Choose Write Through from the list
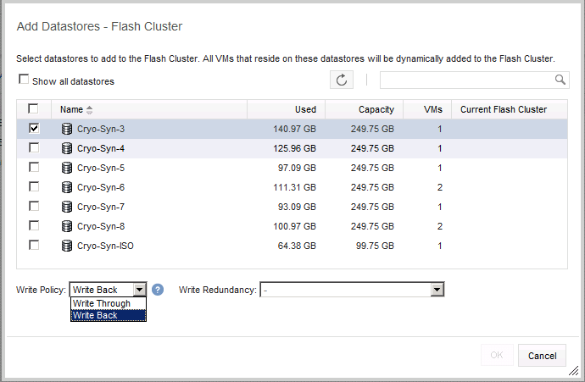This screenshot has width=585, height=382. [x=109, y=303]
